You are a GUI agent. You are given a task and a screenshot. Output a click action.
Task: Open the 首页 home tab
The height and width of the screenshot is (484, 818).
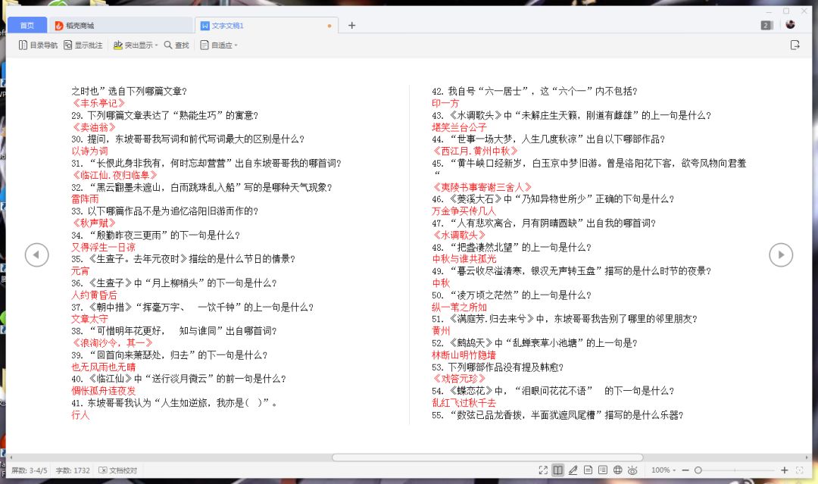[x=27, y=25]
